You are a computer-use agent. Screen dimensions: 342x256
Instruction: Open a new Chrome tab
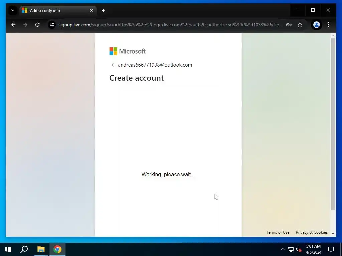coord(104,10)
